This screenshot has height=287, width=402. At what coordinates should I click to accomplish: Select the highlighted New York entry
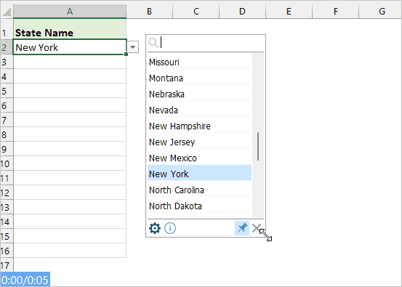point(199,174)
